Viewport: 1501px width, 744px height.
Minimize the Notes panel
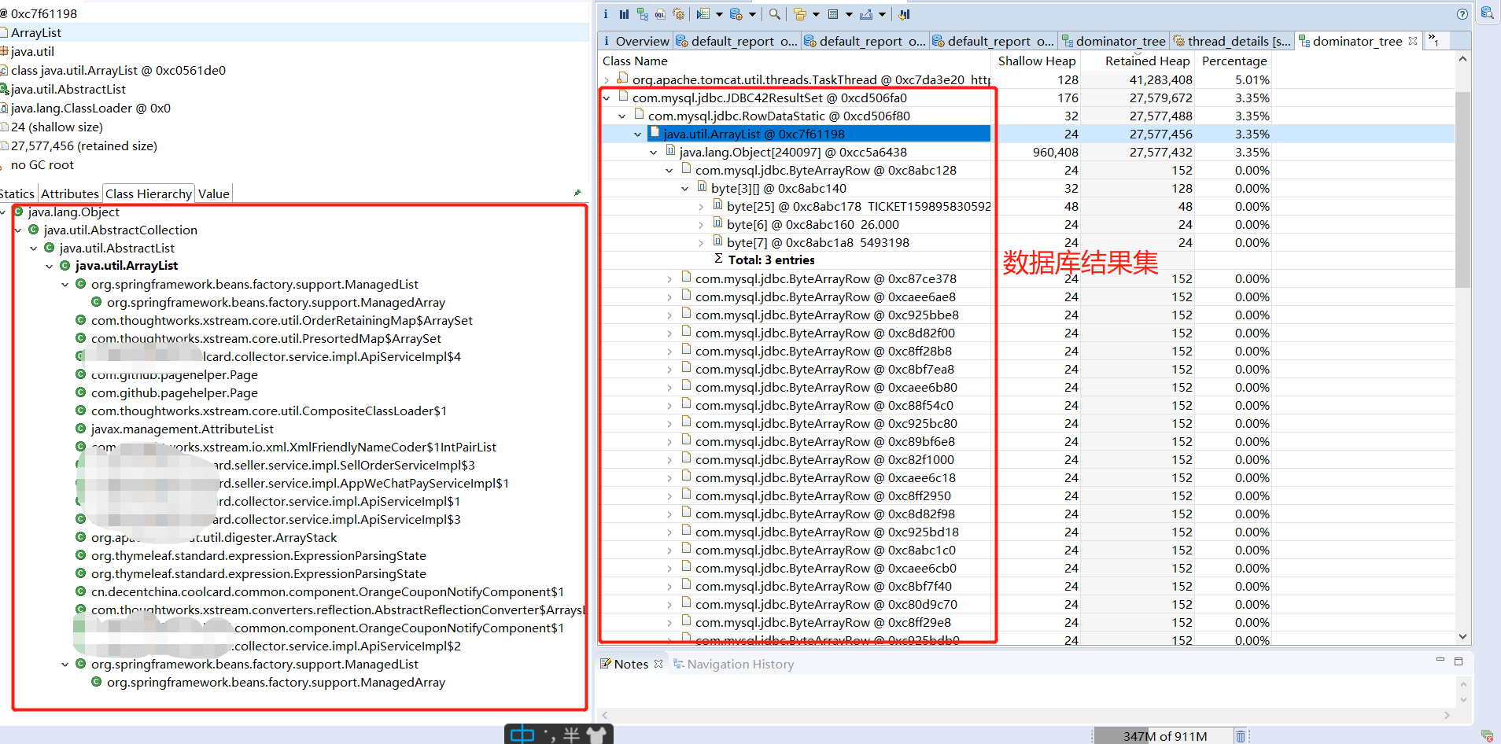coord(1440,660)
